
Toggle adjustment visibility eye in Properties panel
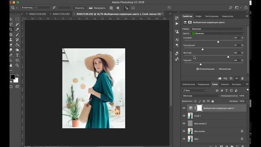tap(237, 78)
